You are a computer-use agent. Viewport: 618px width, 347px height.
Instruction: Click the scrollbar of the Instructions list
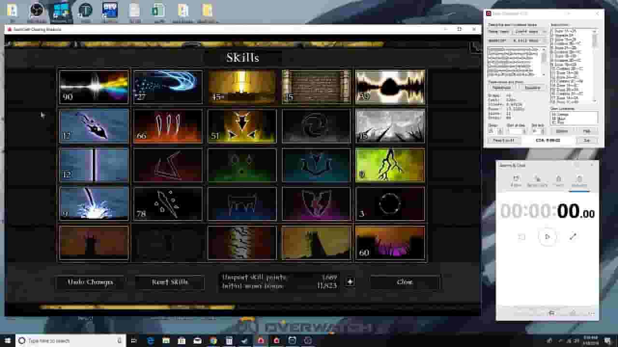point(594,66)
